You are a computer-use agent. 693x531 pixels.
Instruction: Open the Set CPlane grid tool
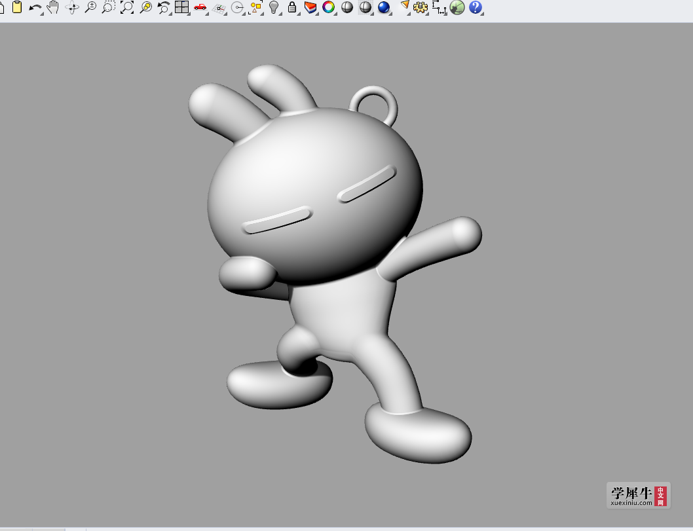(x=219, y=7)
